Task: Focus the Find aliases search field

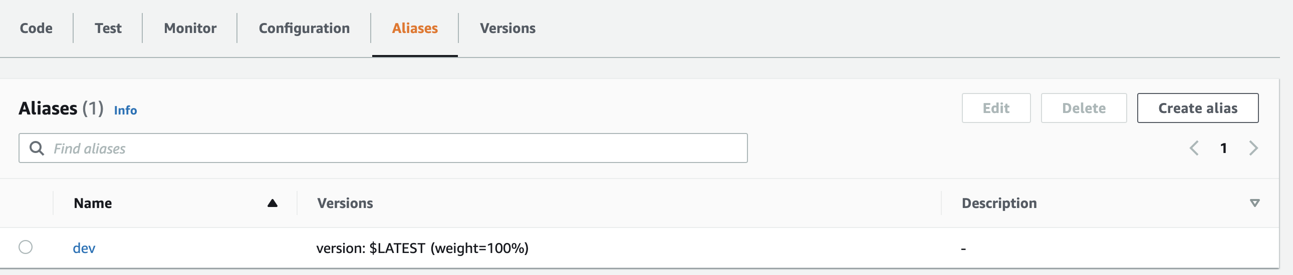Action: tap(383, 148)
